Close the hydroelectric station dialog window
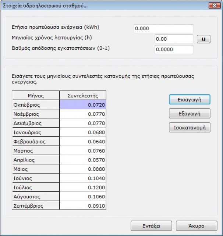The image size is (223, 236). [x=213, y=6]
